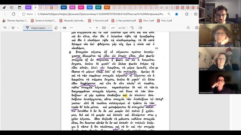
Task: Switch to the hot pink PDF tab
Action: [x=81, y=7]
